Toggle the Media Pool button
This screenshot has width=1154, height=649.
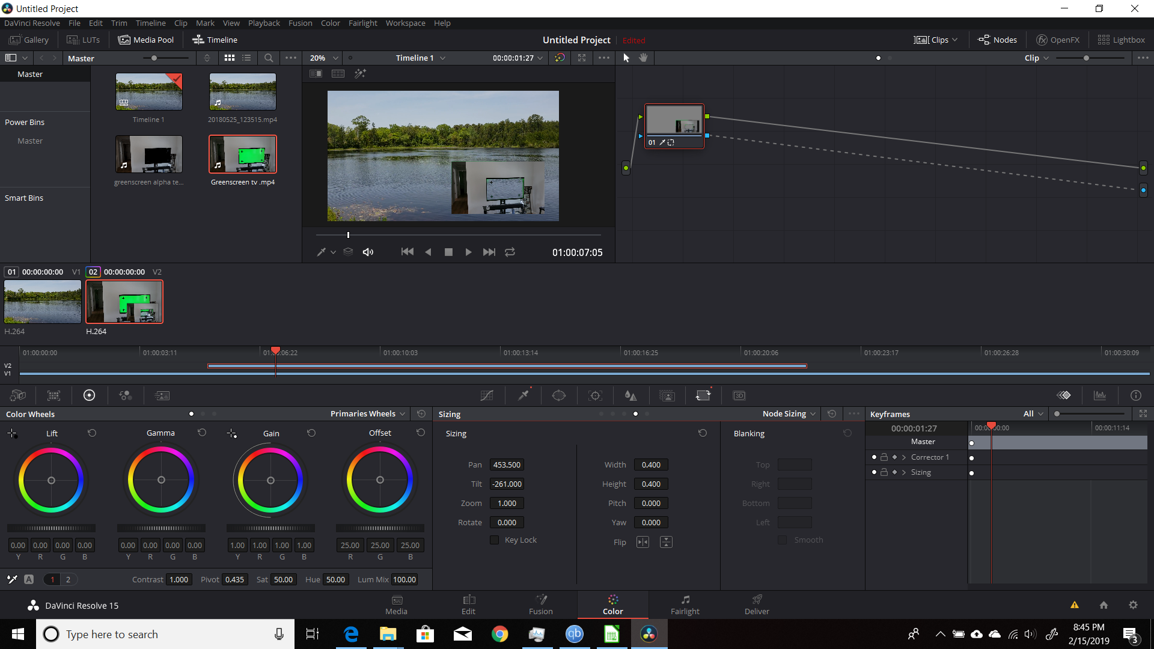(146, 40)
